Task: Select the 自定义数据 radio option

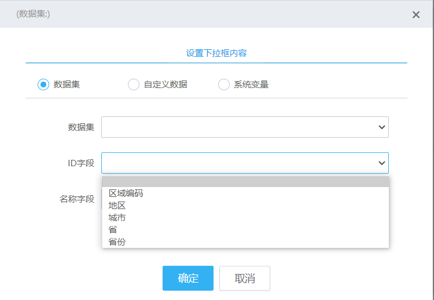Action: point(134,85)
